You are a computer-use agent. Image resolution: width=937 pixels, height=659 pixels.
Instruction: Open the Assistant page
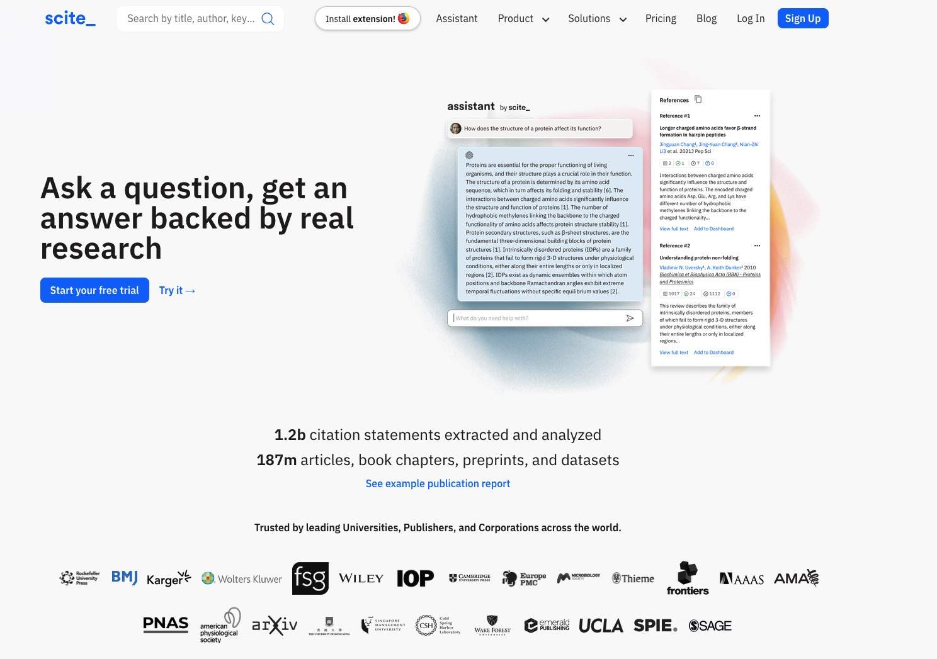click(x=457, y=19)
